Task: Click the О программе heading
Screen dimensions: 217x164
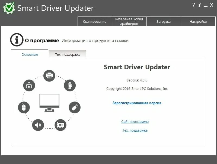Action: pos(42,40)
